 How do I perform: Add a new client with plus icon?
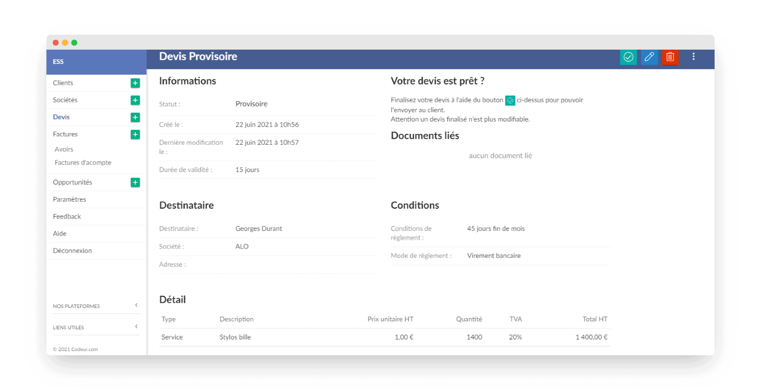tap(135, 83)
